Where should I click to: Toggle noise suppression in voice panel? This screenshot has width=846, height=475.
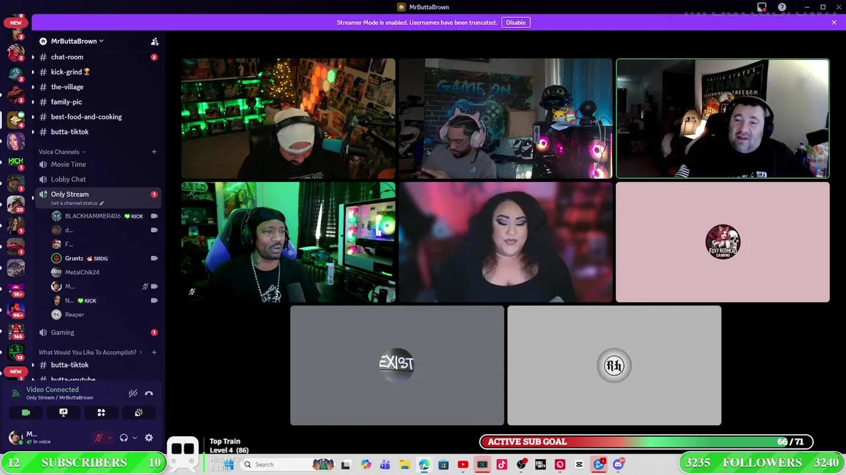click(x=133, y=393)
